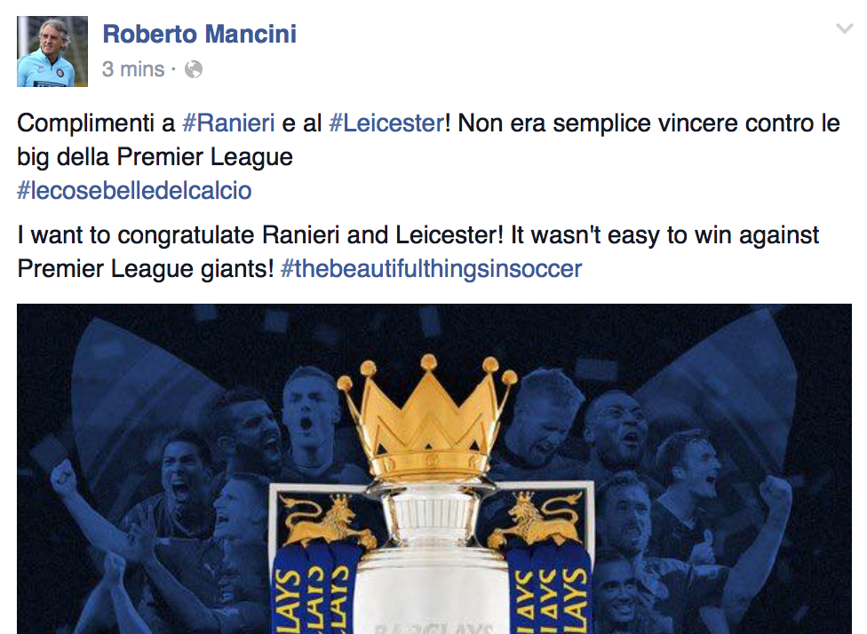Click the "3 mins" post timestamp

(133, 69)
